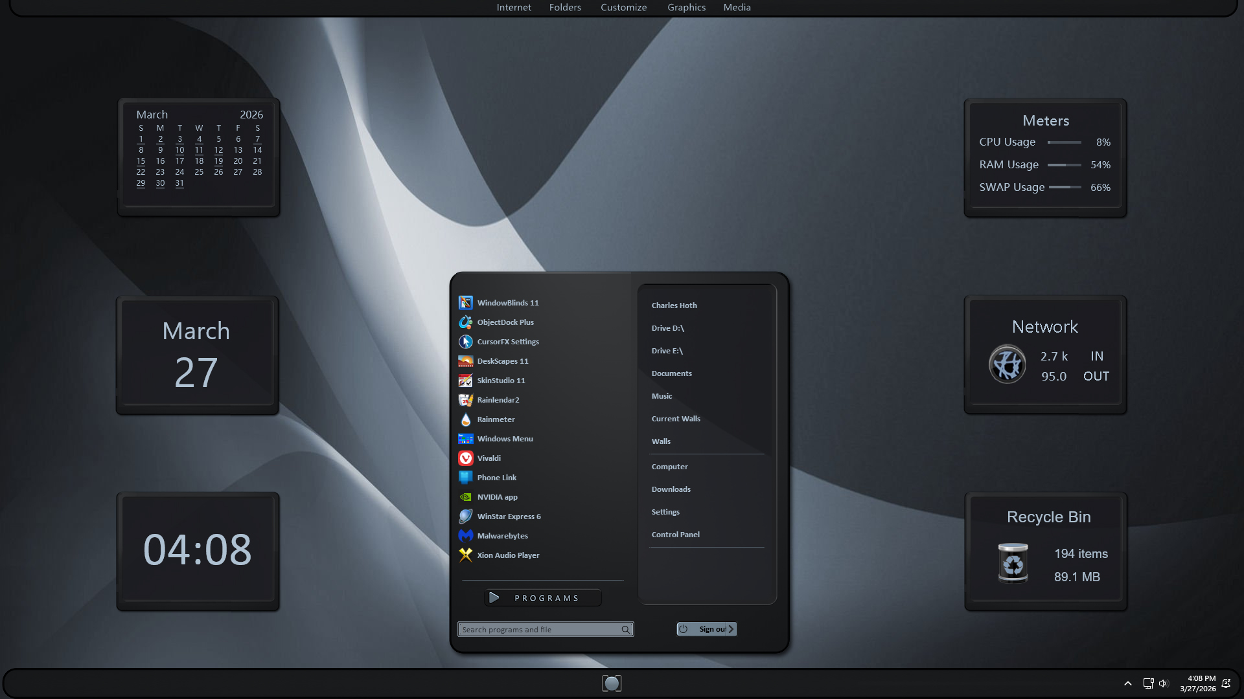This screenshot has height=699, width=1244.
Task: Expand Sign out options arrow
Action: 731,629
